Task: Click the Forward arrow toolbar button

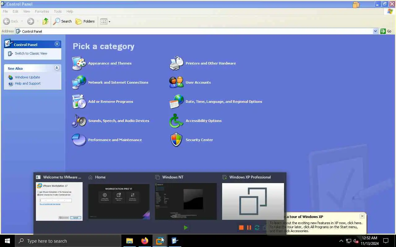Action: pyautogui.click(x=30, y=21)
